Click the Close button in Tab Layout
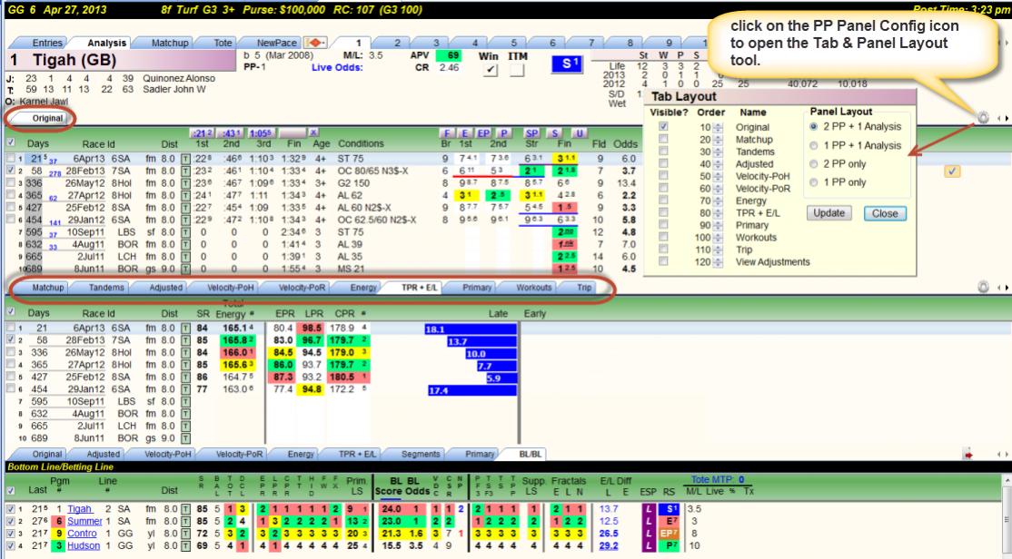Screen dimensions: 1012x559 (x=885, y=213)
